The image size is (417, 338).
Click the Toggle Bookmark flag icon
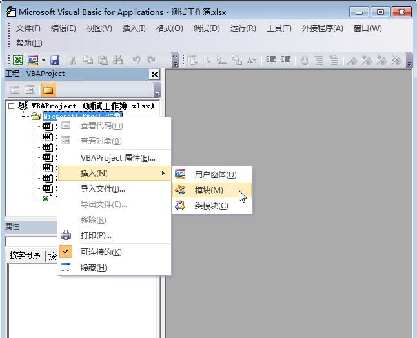click(x=352, y=61)
